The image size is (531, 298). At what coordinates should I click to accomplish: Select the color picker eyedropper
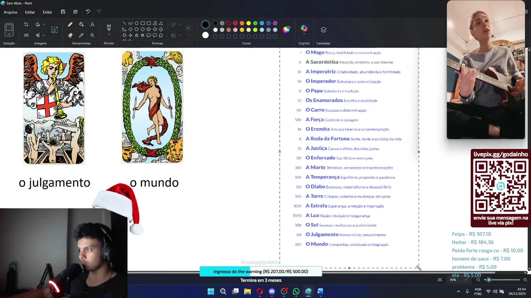(81, 35)
